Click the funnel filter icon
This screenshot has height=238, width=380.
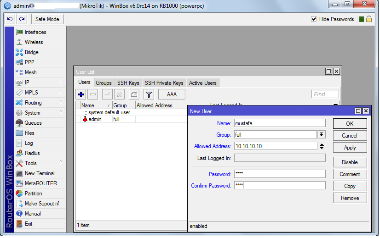point(149,94)
